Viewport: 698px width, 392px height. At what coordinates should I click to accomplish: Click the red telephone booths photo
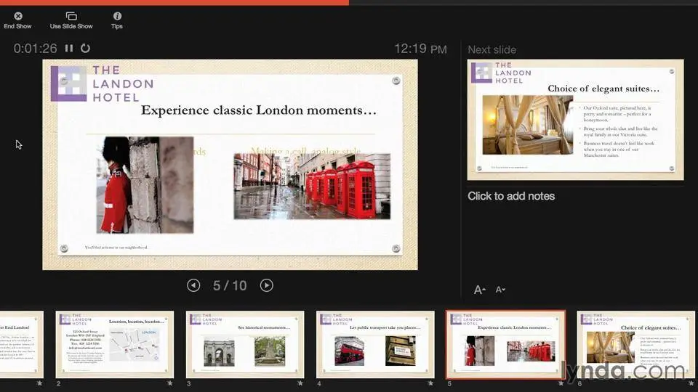(x=312, y=187)
